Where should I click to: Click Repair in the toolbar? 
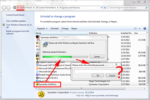pyautogui.click(x=74, y=29)
